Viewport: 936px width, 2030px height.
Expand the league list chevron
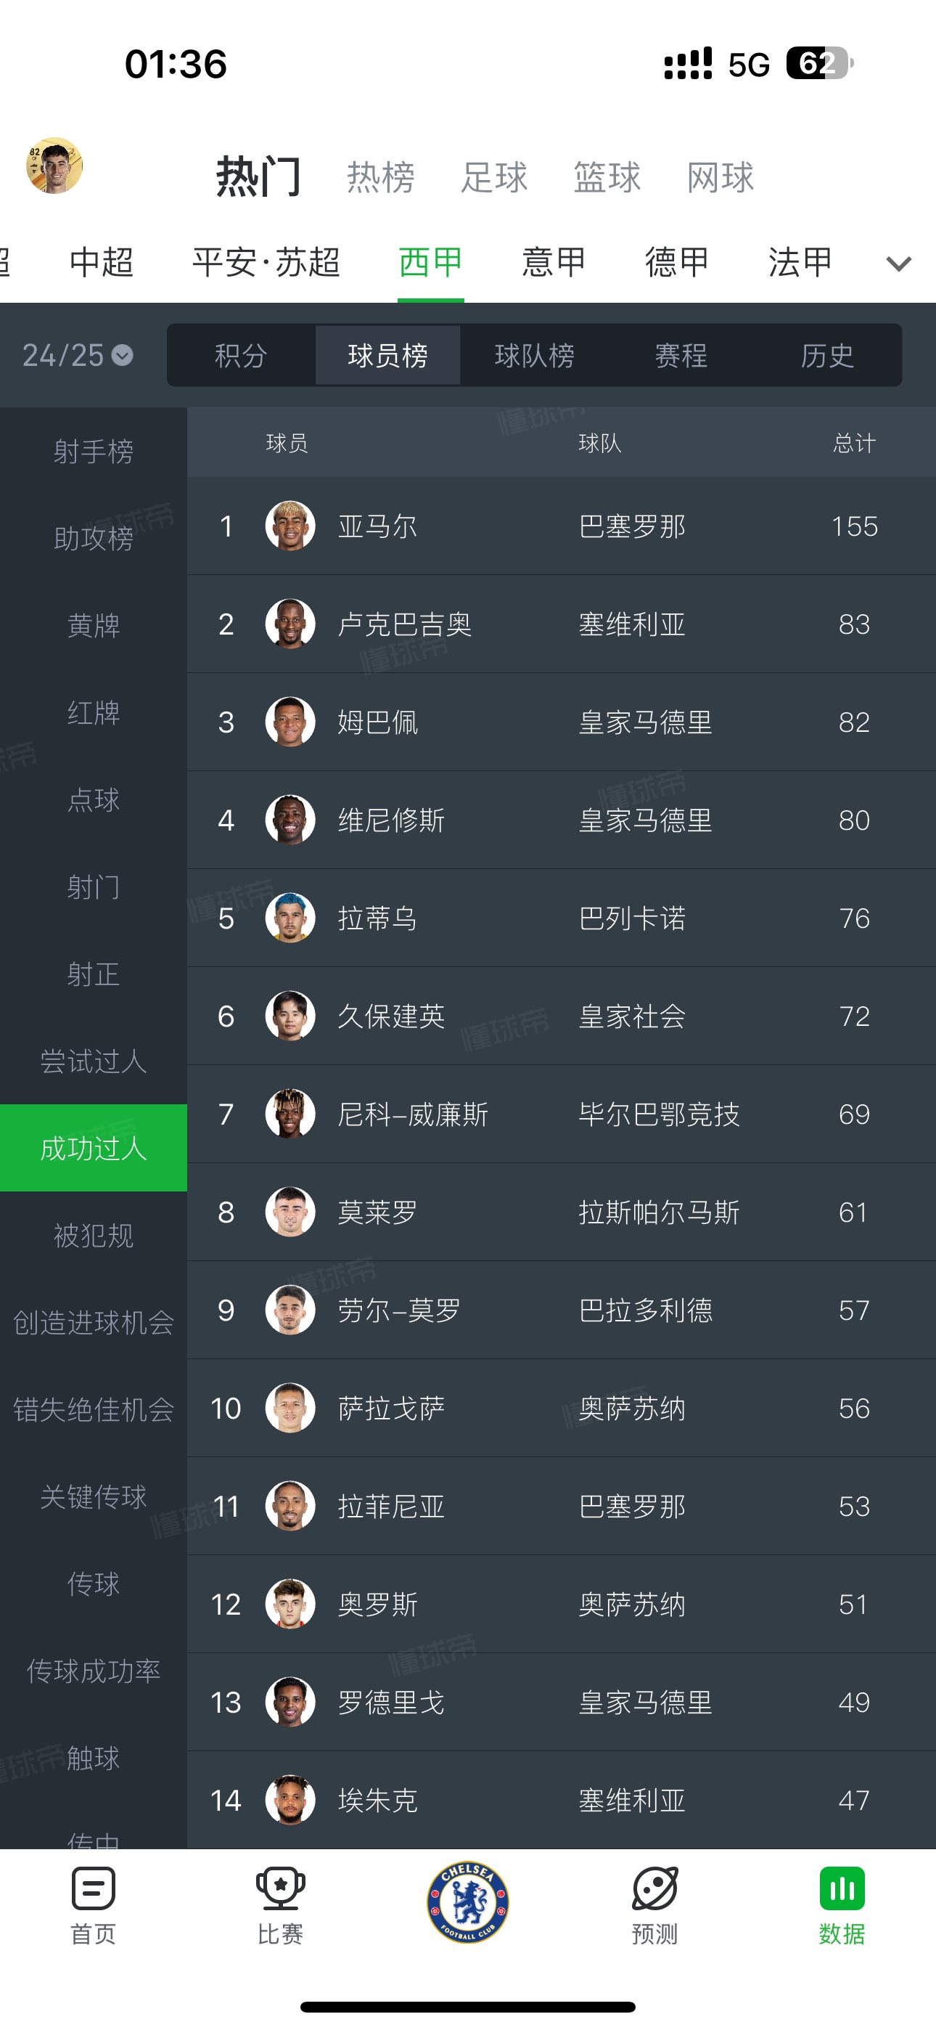898,264
